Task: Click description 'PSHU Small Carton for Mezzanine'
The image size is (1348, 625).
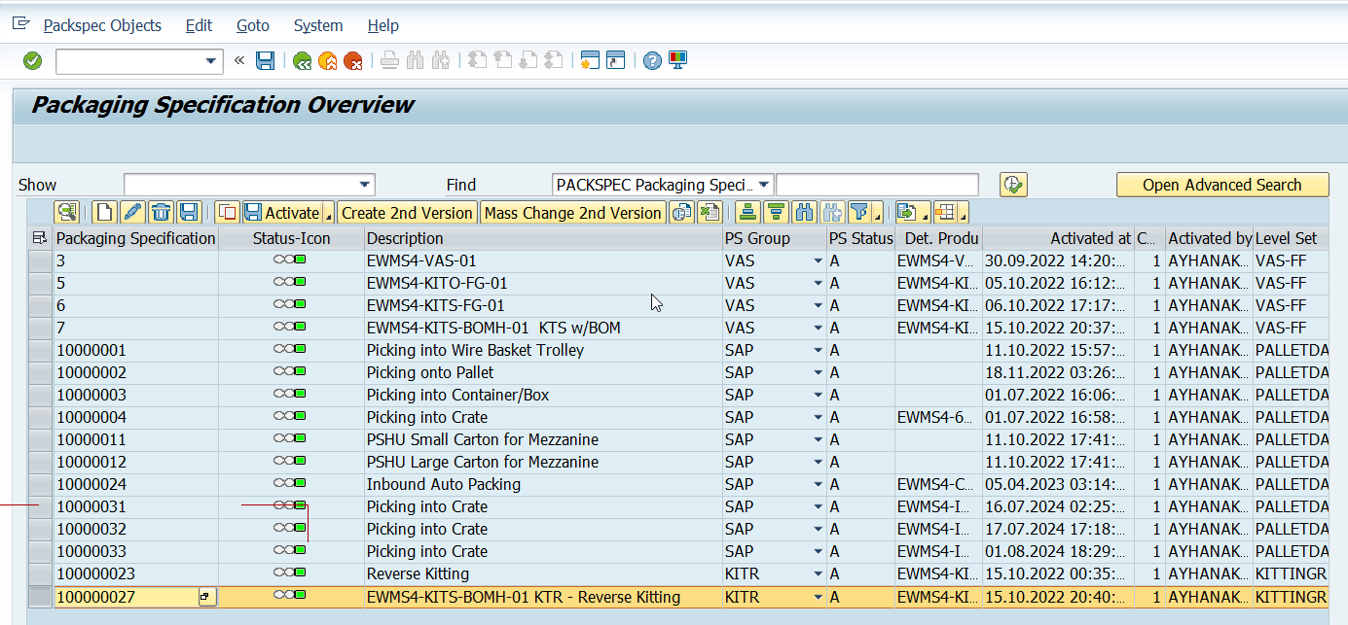Action: click(483, 440)
